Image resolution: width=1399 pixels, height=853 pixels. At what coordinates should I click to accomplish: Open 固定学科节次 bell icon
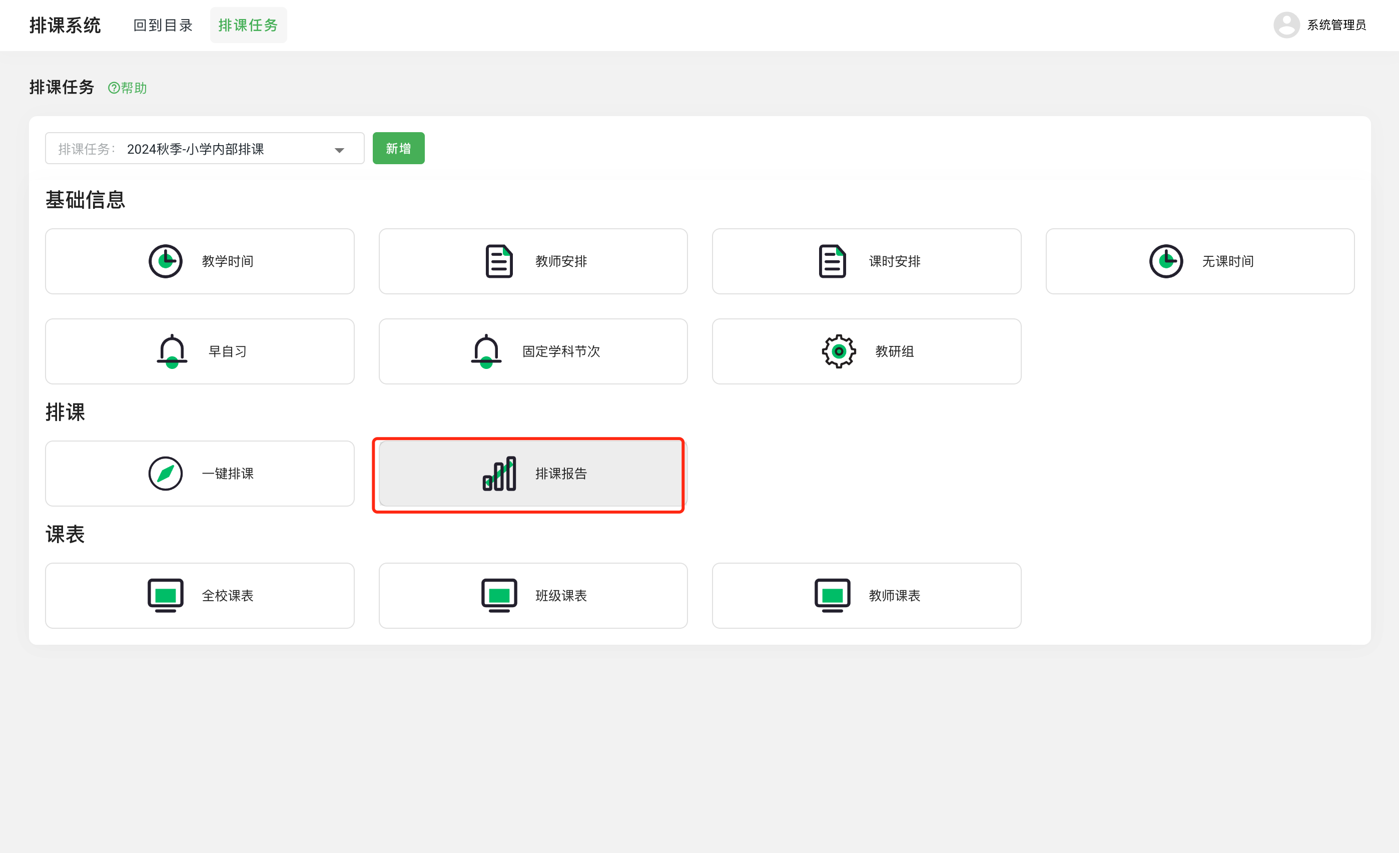pos(486,351)
